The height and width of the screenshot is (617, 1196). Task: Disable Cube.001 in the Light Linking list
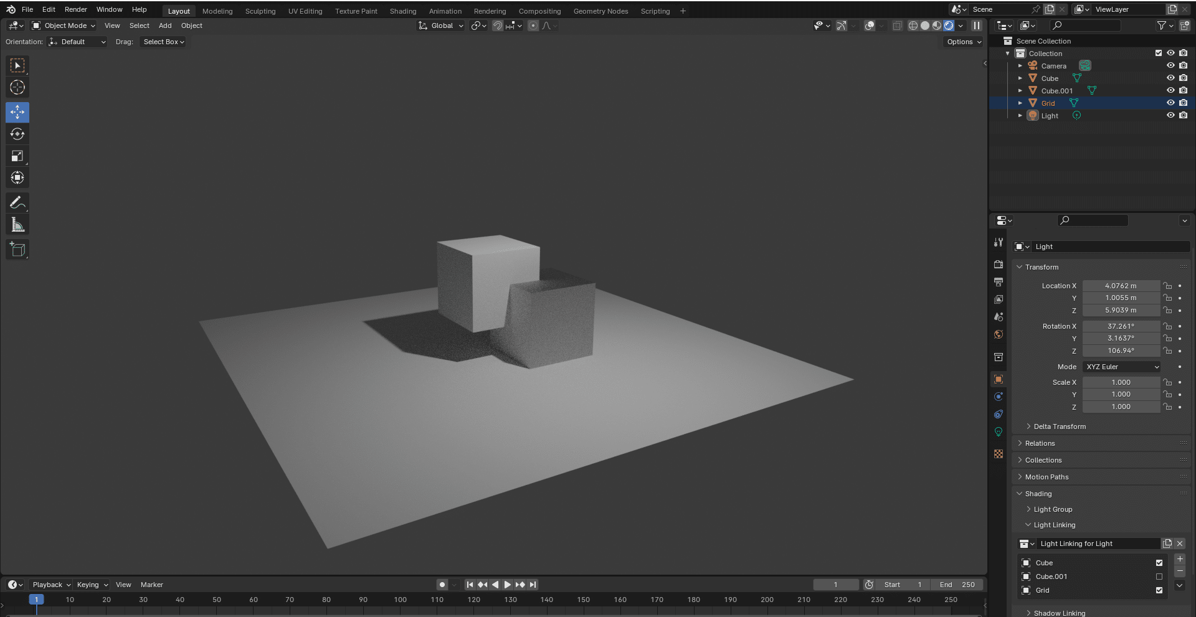(1159, 576)
